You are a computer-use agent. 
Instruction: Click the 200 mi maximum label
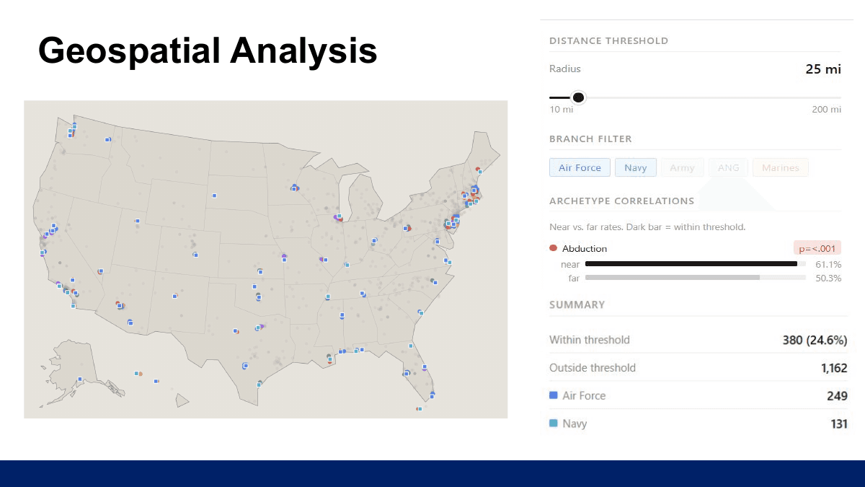pyautogui.click(x=826, y=110)
